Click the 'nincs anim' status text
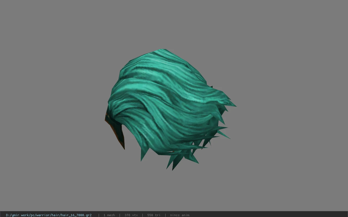 pos(180,215)
